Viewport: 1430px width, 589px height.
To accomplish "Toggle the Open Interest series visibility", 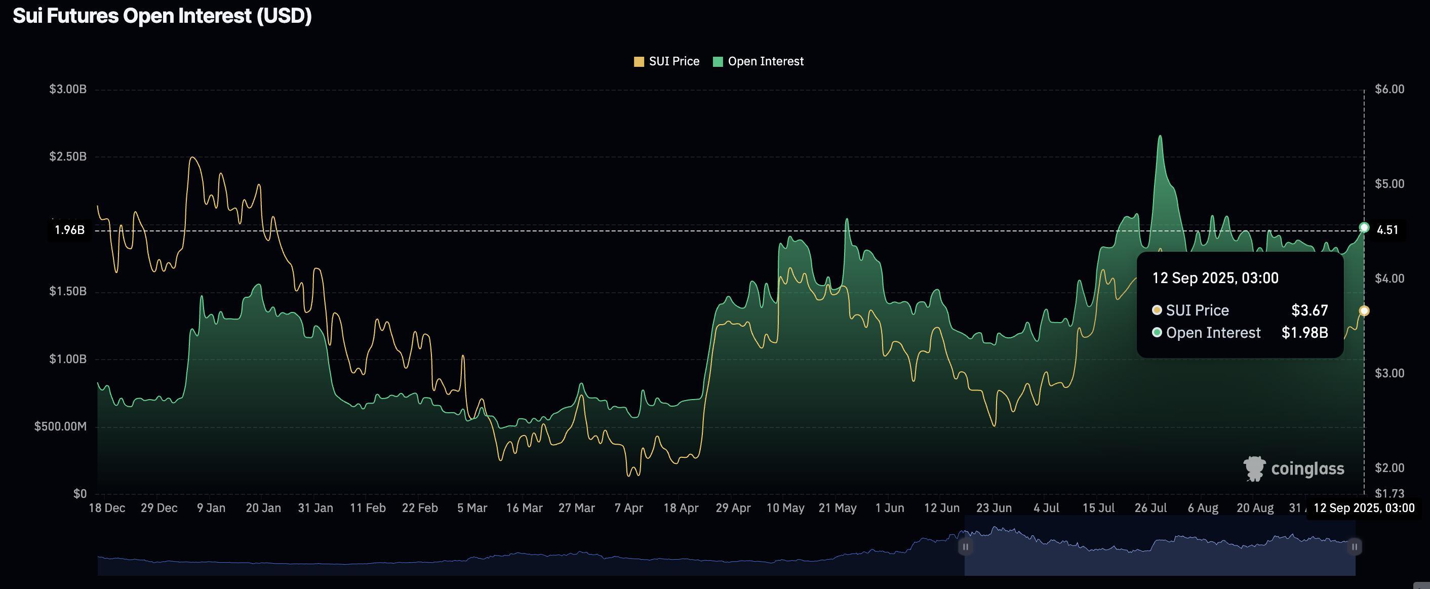I will (759, 61).
